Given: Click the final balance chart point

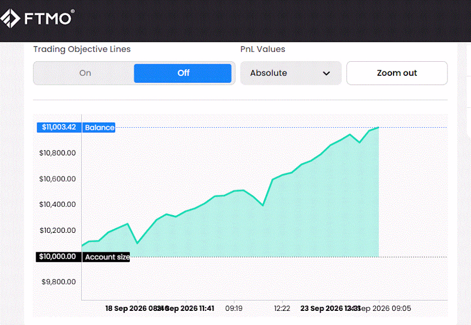Looking at the screenshot, I should click(x=378, y=128).
